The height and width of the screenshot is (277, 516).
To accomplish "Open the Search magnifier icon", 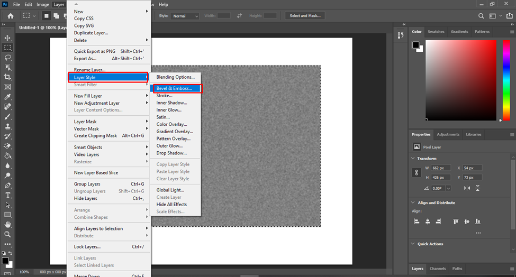I will pos(481,16).
